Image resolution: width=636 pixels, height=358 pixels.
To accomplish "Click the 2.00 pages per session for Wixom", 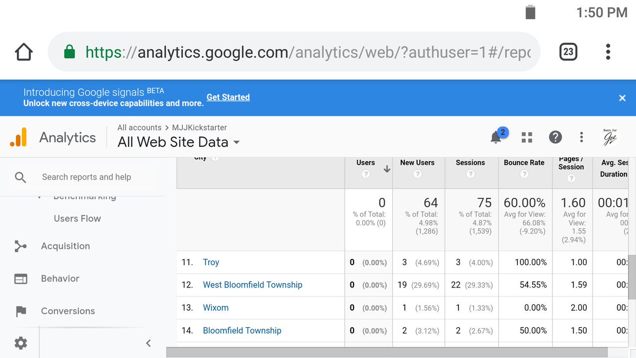I will coord(579,308).
